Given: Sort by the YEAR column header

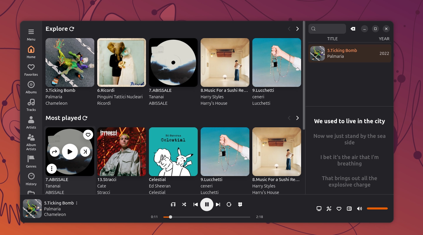Looking at the screenshot, I should 384,39.
